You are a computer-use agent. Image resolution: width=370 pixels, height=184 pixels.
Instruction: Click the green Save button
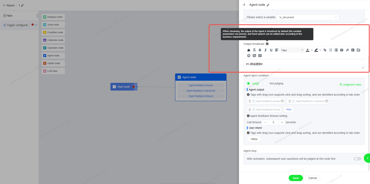click(295, 178)
